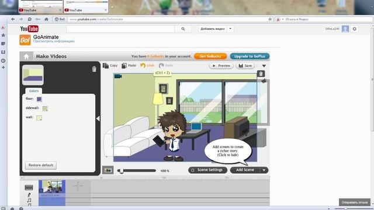Click the browser forward arrow

pyautogui.click(x=21, y=19)
